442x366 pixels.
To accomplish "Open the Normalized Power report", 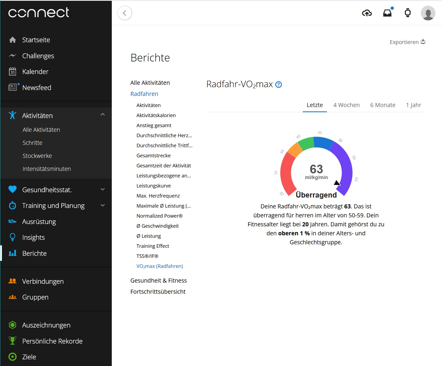I will (159, 216).
